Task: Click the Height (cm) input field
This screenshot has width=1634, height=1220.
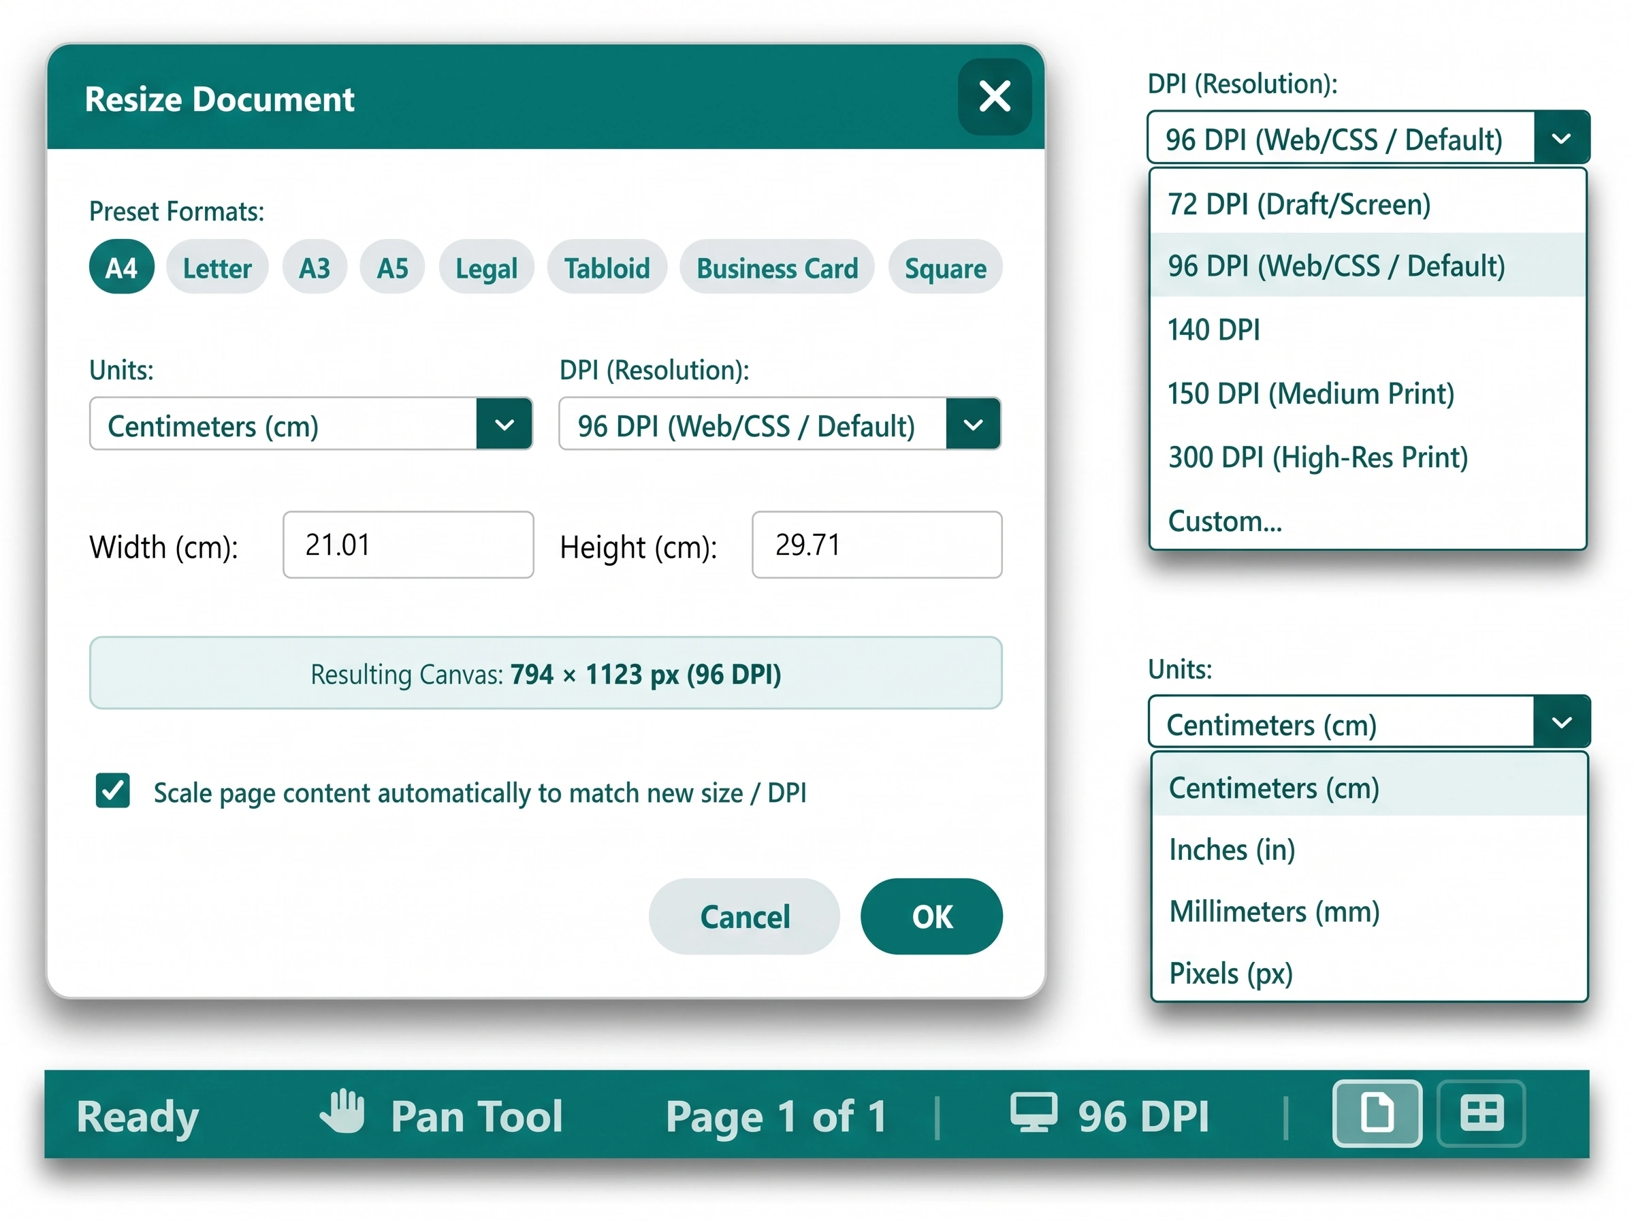Action: coord(876,545)
